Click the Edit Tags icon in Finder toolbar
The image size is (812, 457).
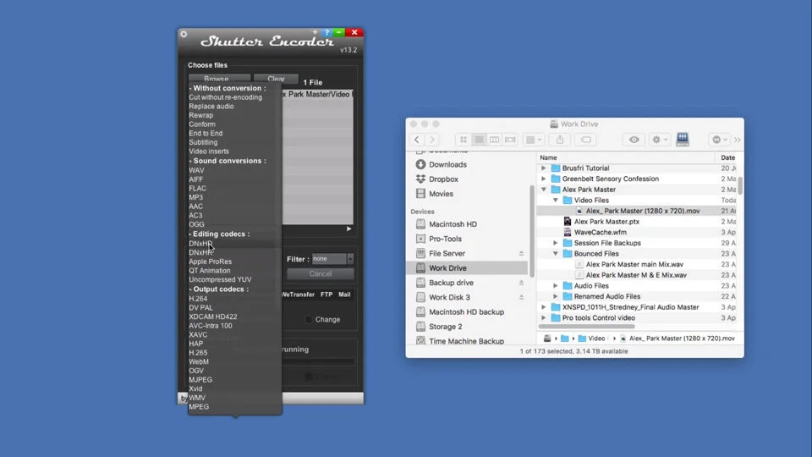(585, 140)
